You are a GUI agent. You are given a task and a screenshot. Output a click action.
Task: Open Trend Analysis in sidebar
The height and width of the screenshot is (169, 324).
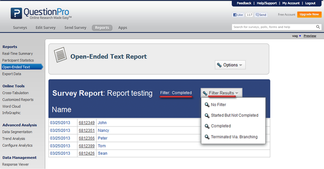14,139
